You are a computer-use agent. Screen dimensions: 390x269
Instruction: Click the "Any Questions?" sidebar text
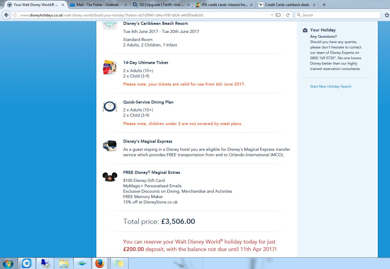tap(324, 37)
